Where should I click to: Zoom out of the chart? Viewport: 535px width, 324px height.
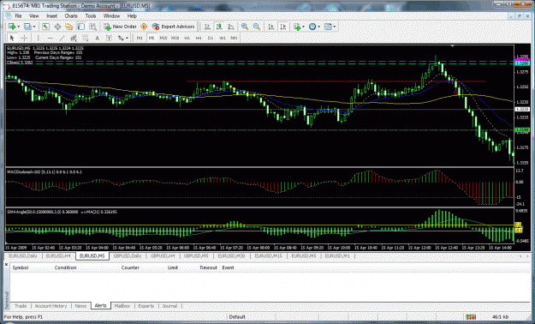point(257,27)
